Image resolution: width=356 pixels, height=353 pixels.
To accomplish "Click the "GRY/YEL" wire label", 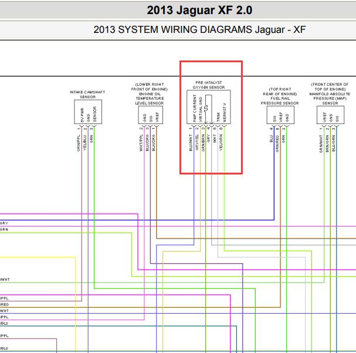I will 197,142.
